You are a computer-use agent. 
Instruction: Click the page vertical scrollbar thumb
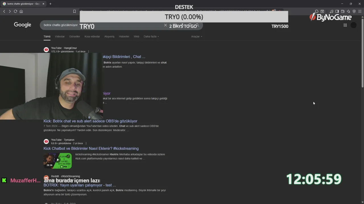coord(362,52)
